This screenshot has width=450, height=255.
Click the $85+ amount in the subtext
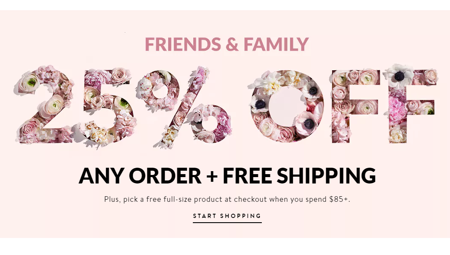pos(339,199)
